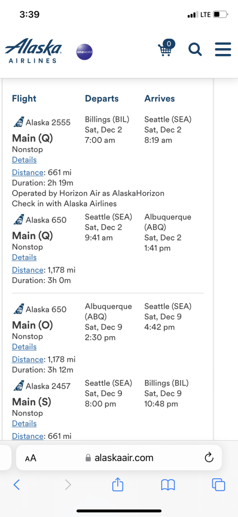This screenshot has height=517, width=238.
Task: Tap the oneworld badge icon
Action: [84, 52]
